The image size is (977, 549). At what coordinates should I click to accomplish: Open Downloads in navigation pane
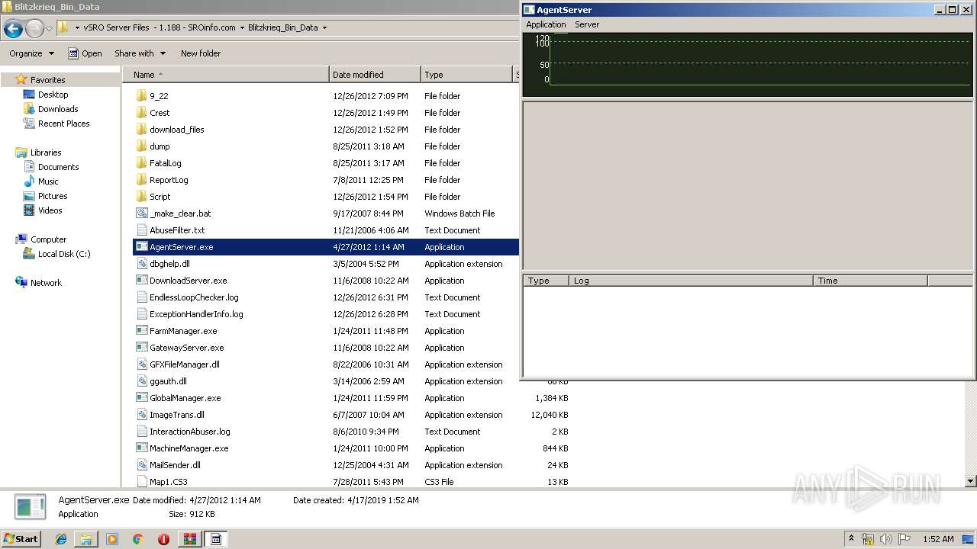point(58,109)
